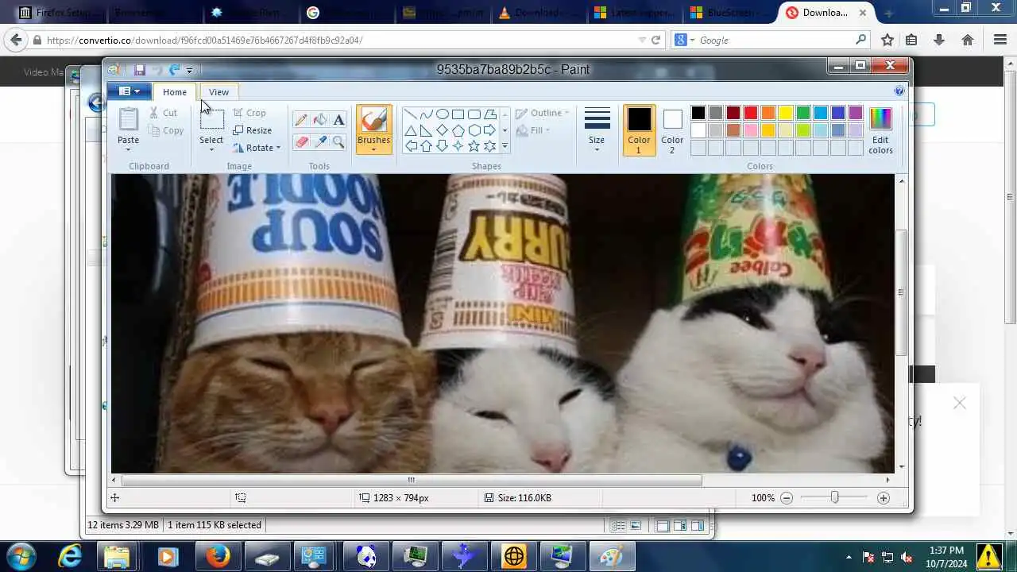
Task: Click the zoom slider handle in Paint
Action: pos(834,497)
